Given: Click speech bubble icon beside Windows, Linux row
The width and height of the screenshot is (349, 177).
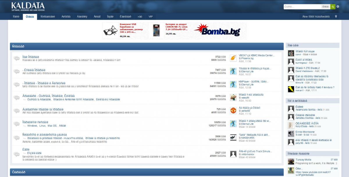Looking at the screenshot, I should 16,124.
